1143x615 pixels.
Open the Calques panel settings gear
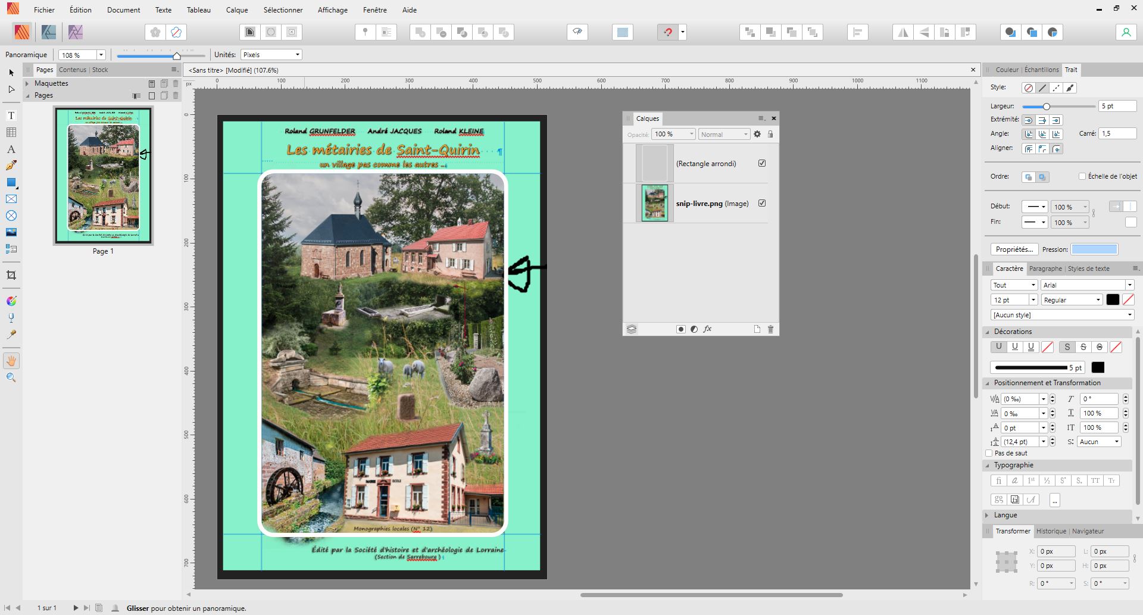757,135
